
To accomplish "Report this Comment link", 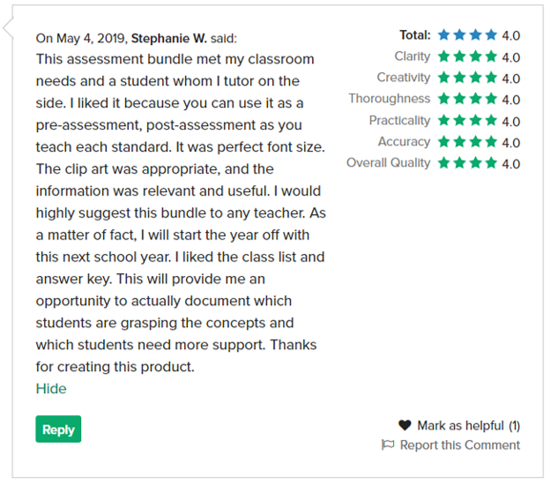I will [459, 445].
